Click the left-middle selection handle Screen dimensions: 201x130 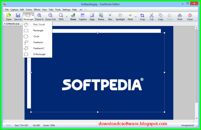[x=31, y=72]
